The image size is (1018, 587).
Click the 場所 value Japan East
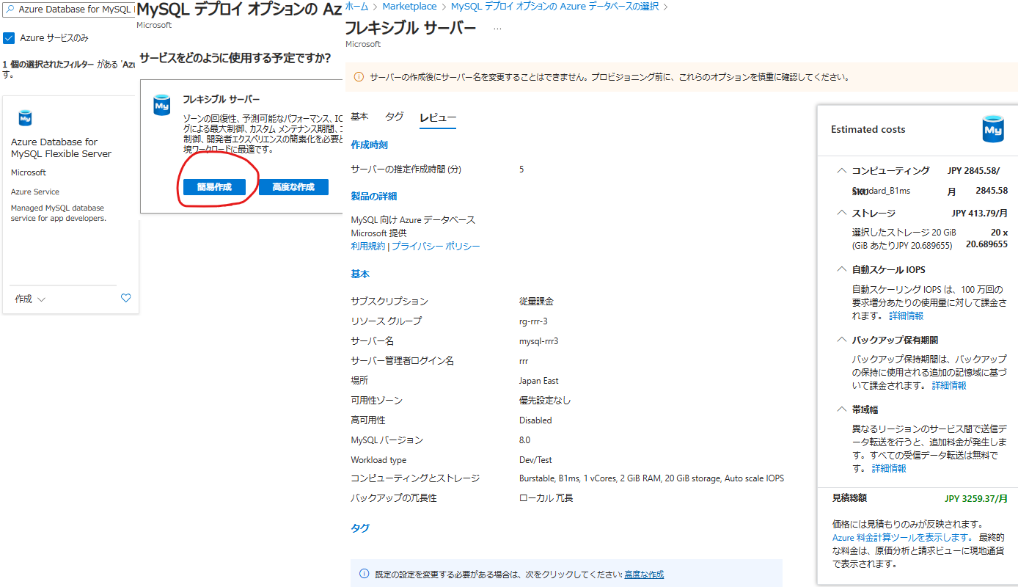click(x=539, y=381)
